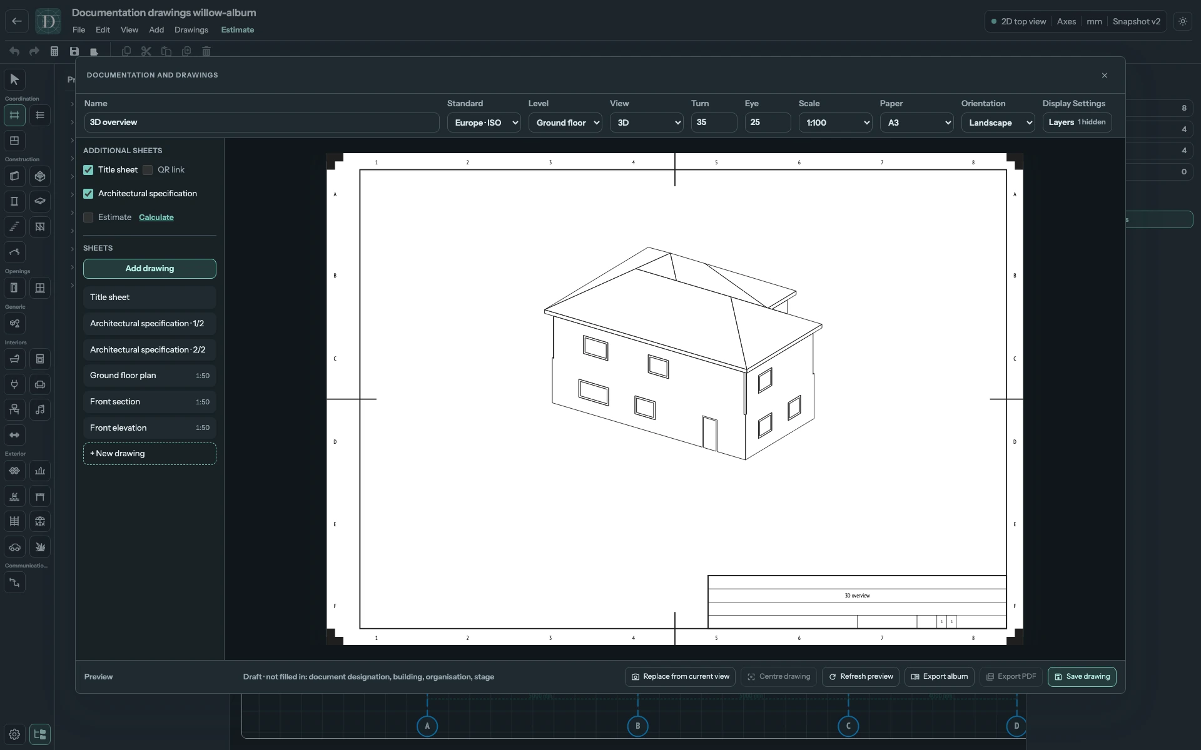Open the Estimate menu

point(238,29)
